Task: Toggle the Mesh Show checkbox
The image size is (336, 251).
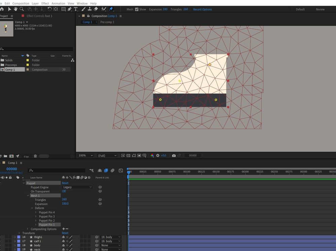Action: (137, 9)
